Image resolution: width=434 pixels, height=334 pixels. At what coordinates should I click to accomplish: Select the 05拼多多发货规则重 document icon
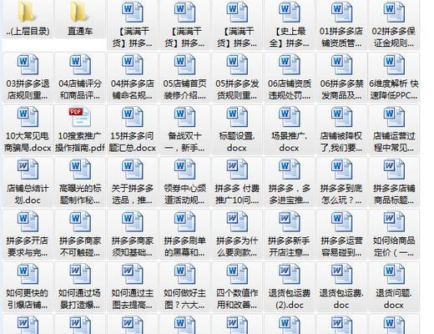pyautogui.click(x=237, y=64)
